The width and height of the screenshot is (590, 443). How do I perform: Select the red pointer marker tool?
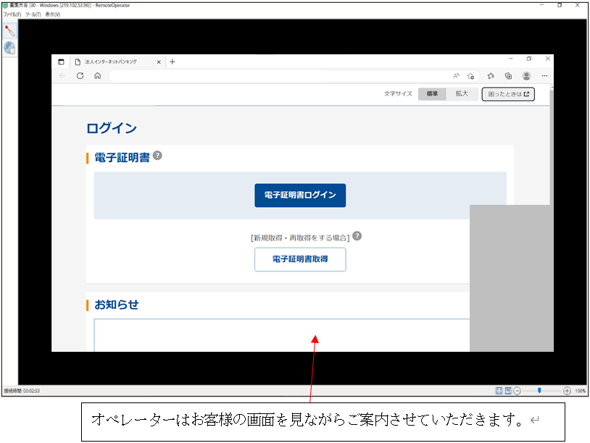click(x=9, y=32)
